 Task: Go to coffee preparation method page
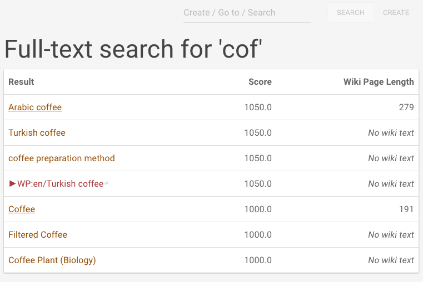point(61,158)
